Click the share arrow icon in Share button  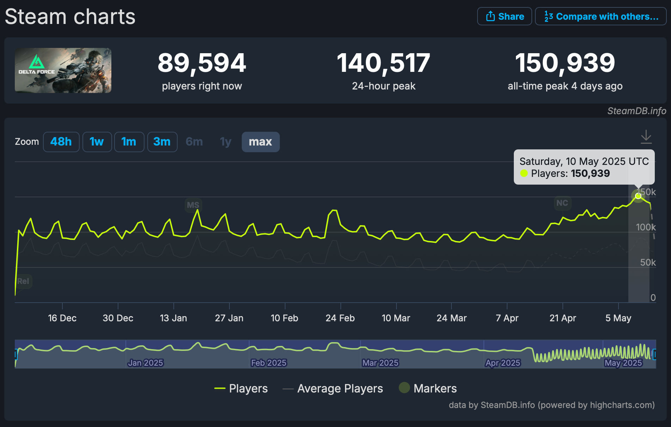click(491, 16)
